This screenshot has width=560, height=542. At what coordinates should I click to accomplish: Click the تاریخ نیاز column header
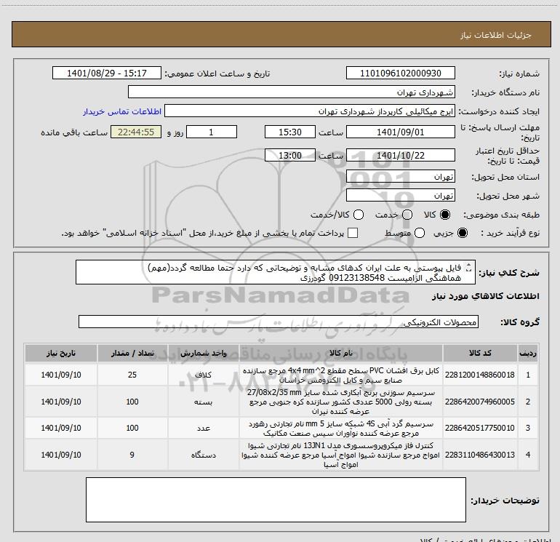(61, 353)
